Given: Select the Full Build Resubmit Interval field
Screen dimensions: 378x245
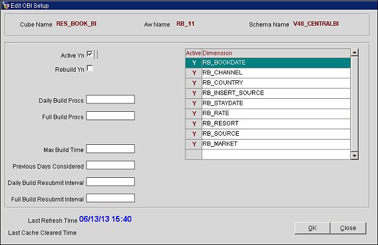Looking at the screenshot, I should pyautogui.click(x=110, y=198).
